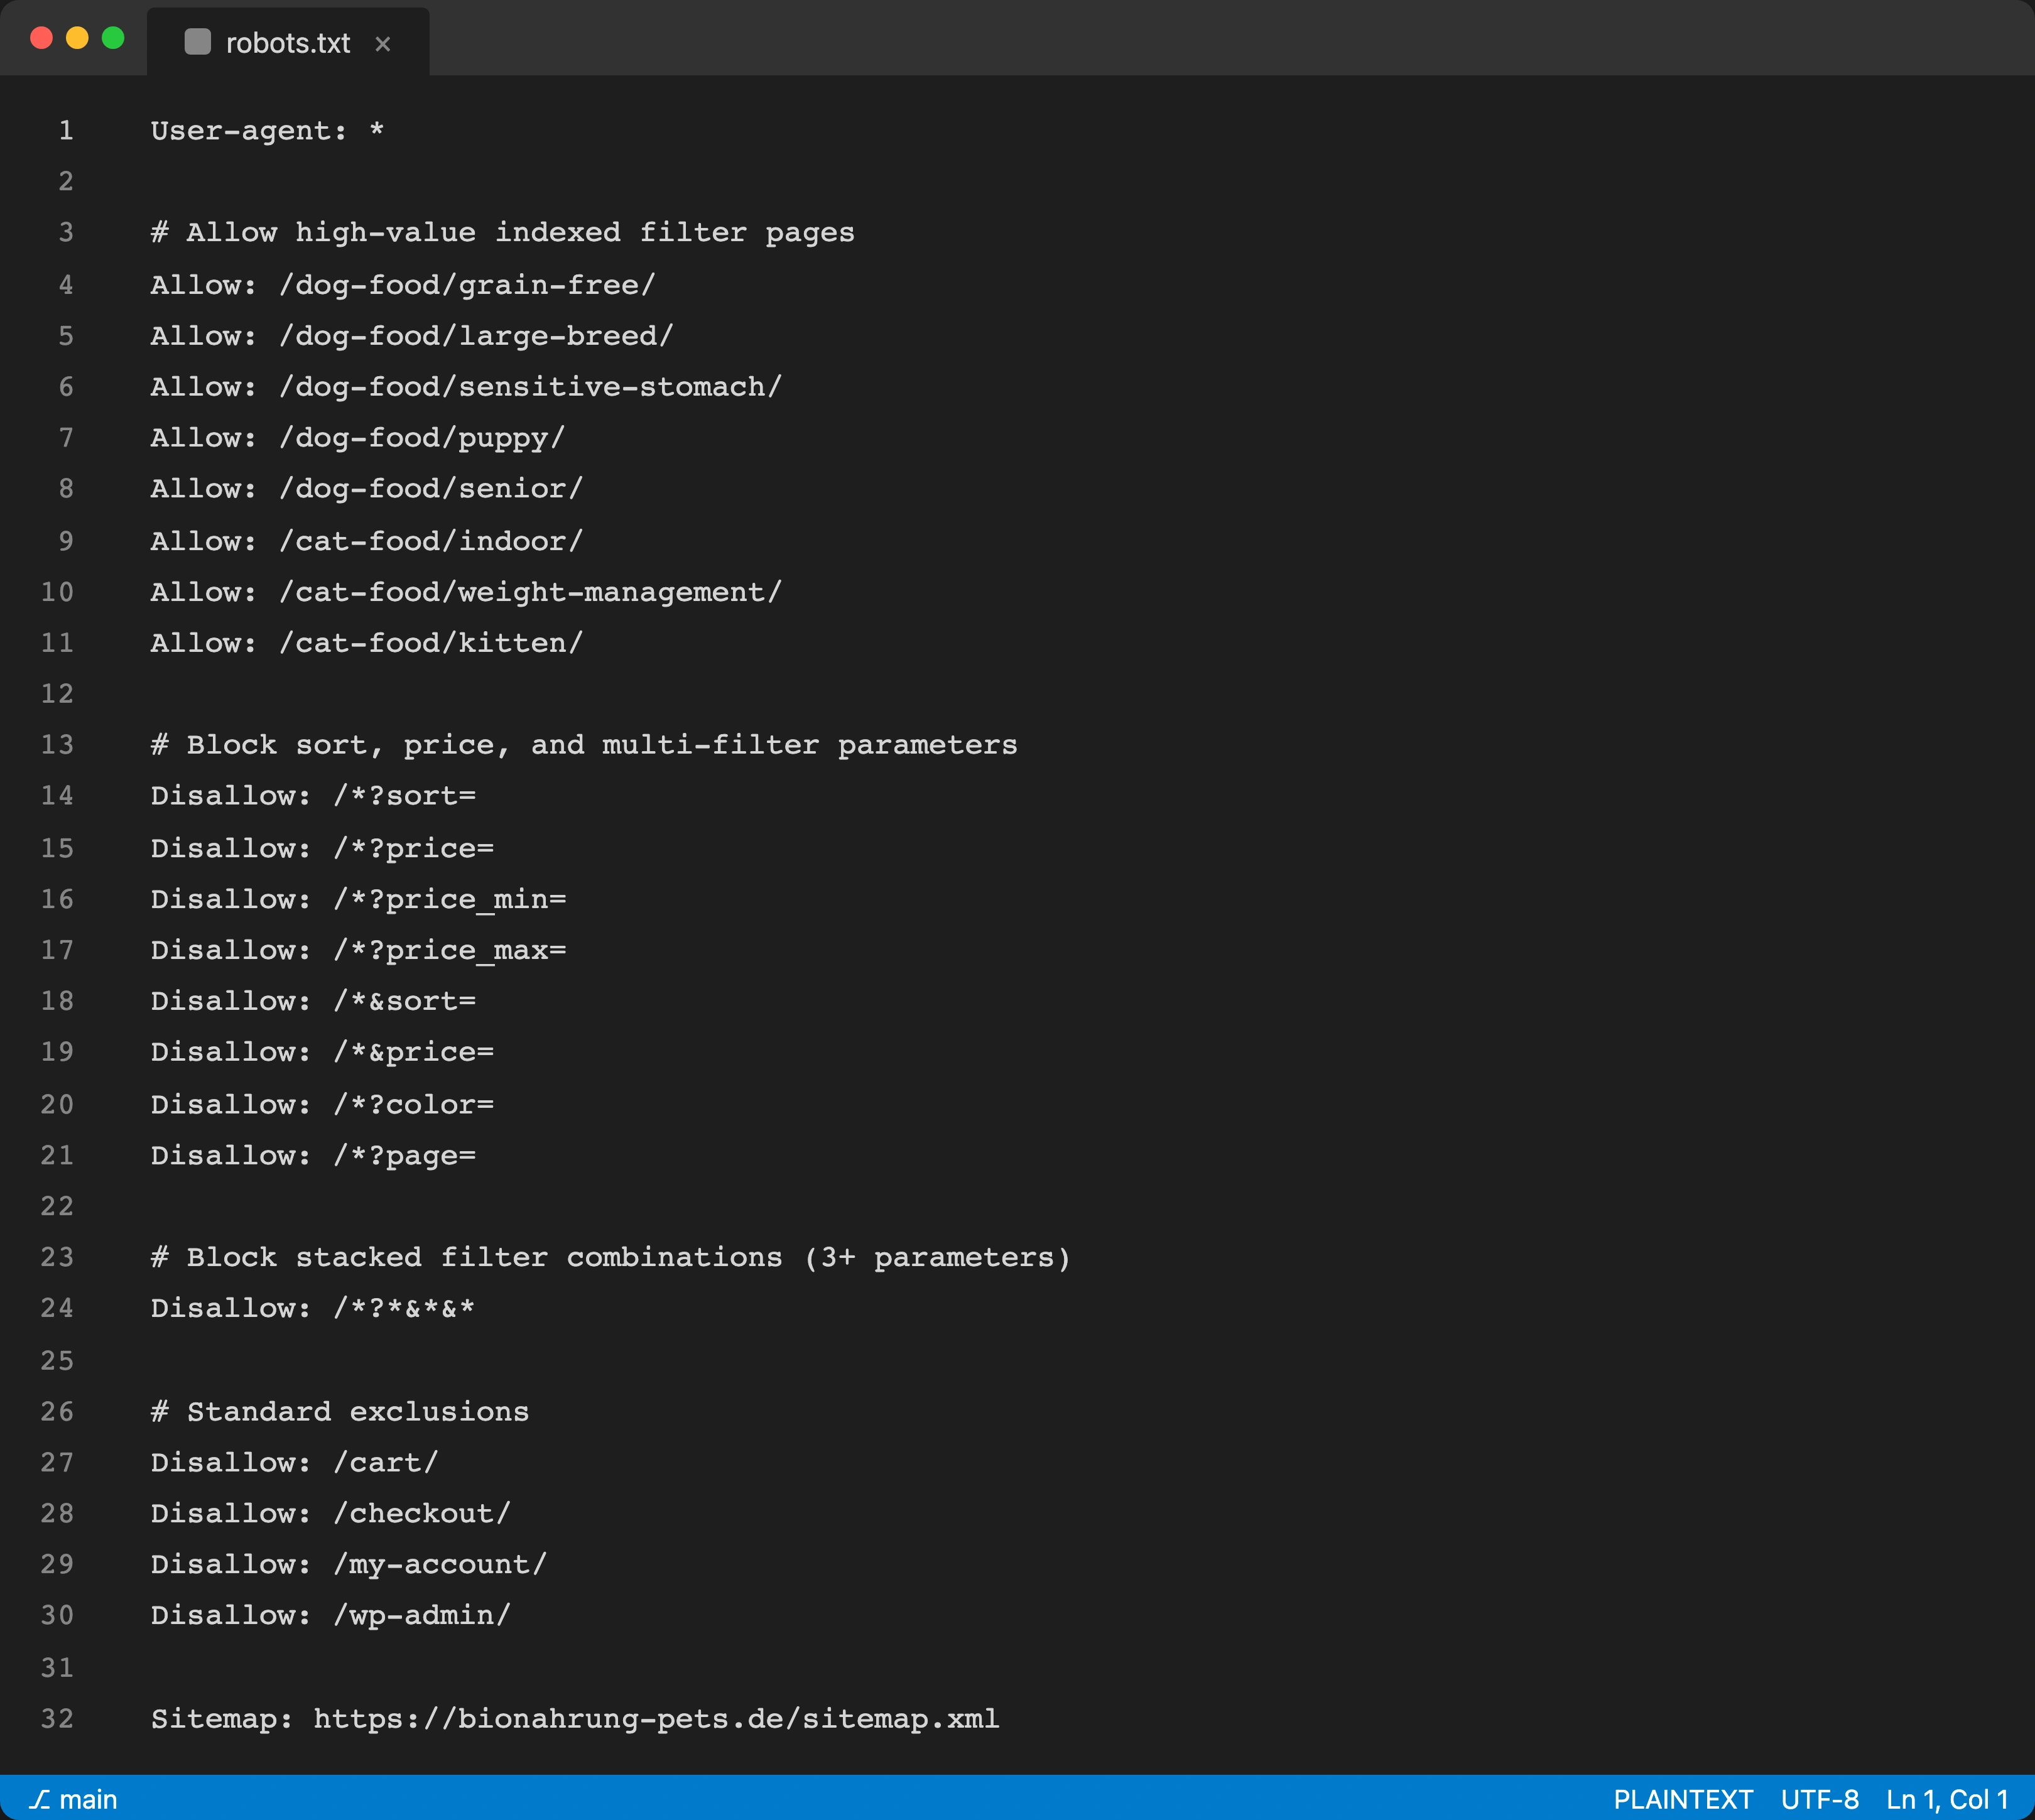Click the Allow: /dog-food/puppy/ line

tap(357, 437)
